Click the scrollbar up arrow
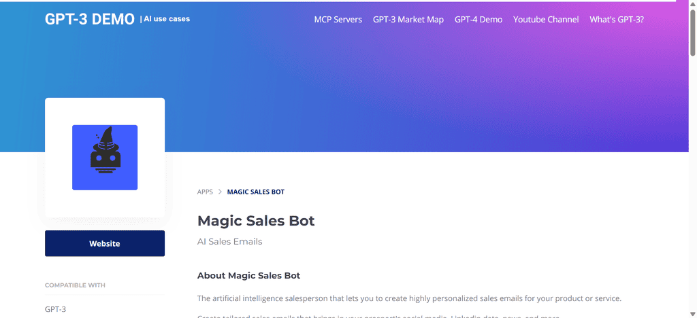The height and width of the screenshot is (318, 697). pyautogui.click(x=692, y=4)
